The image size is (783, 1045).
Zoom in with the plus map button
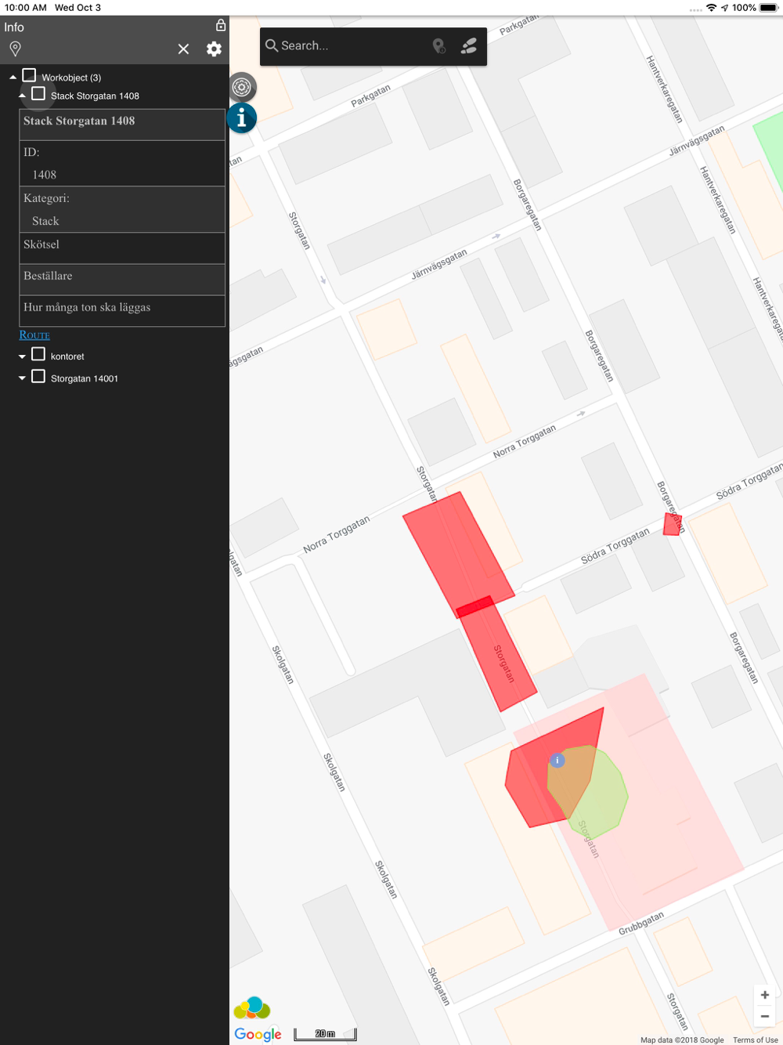pyautogui.click(x=765, y=995)
